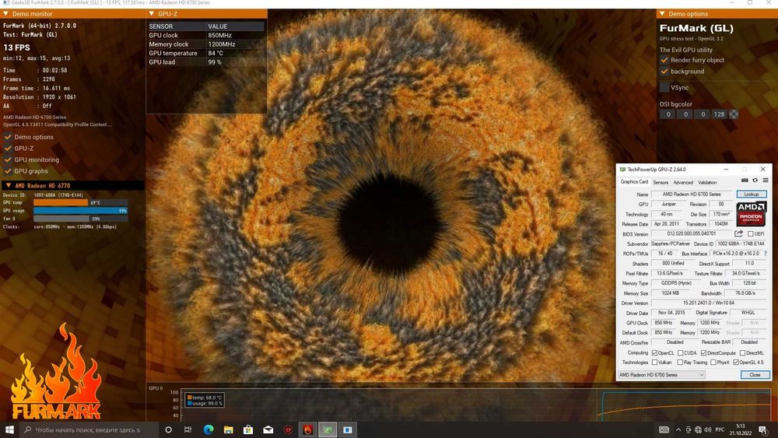Click the first OSI bgcolor value field

(x=668, y=114)
